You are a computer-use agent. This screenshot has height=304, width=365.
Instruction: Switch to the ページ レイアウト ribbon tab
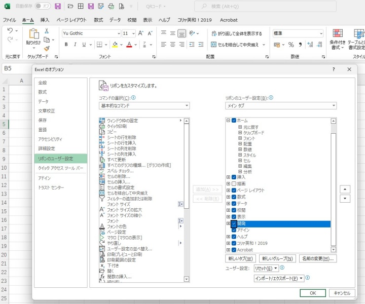click(x=71, y=20)
